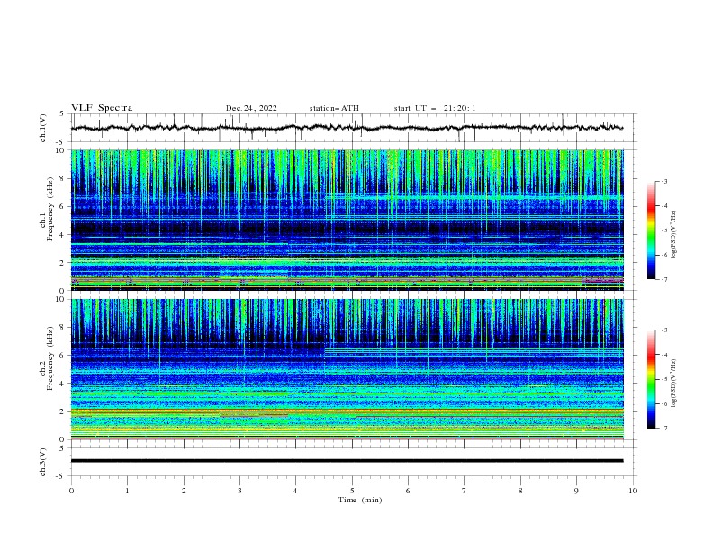Click the 'Time (min)' axis label

click(x=360, y=500)
